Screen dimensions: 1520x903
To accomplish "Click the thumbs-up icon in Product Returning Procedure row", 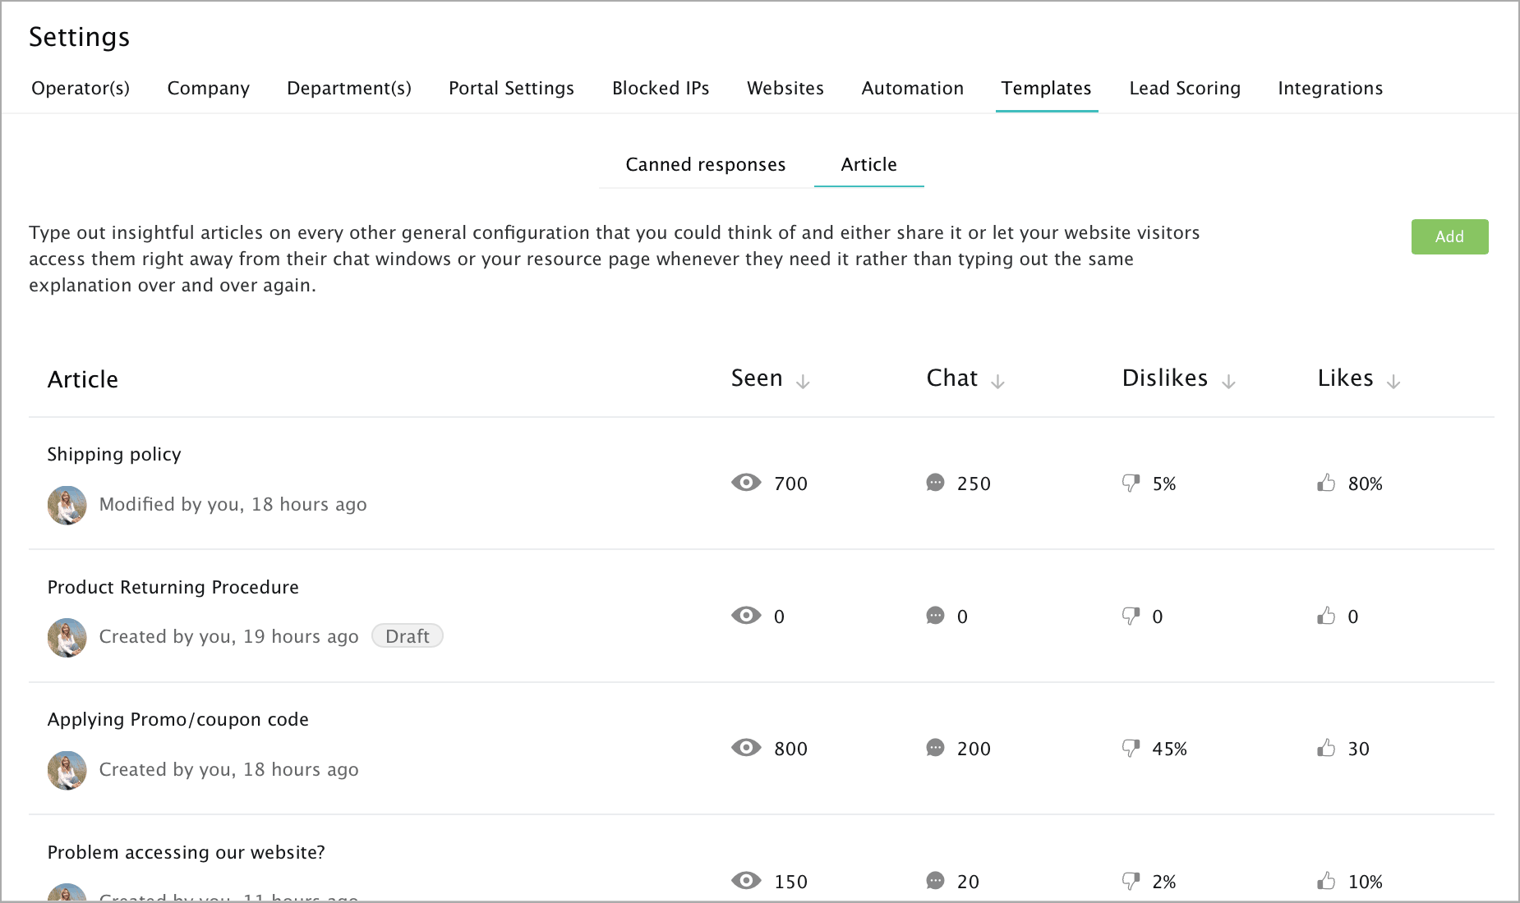I will coord(1326,615).
